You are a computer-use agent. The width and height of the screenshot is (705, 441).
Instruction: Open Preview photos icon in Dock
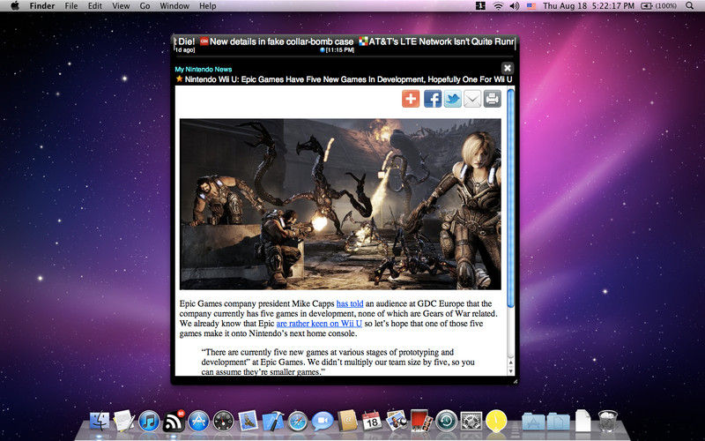click(396, 422)
